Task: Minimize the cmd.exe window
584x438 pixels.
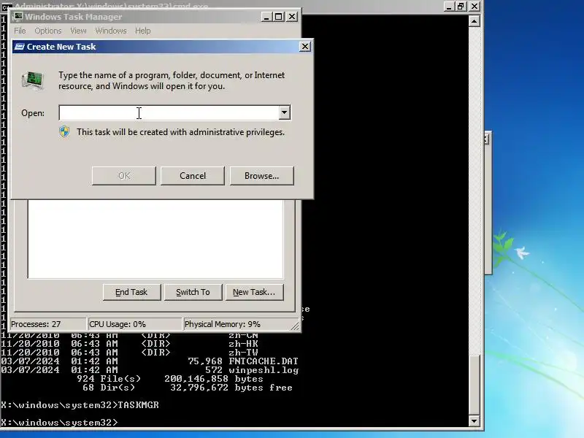Action: 449,7
